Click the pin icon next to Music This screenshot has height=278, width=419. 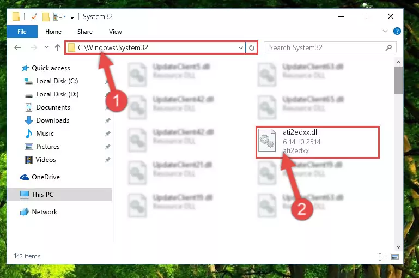(x=107, y=134)
